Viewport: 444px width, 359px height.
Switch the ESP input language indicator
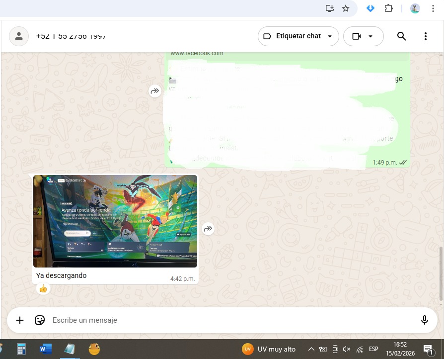tap(373, 349)
